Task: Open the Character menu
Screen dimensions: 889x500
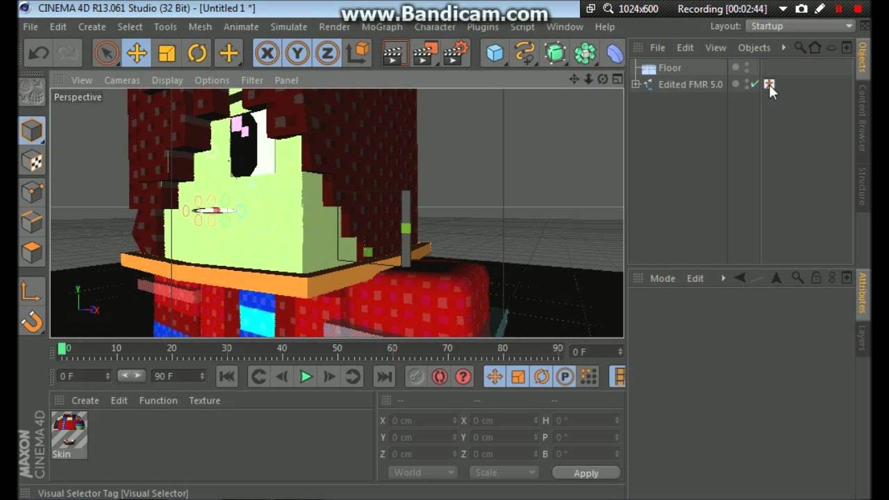Action: [x=435, y=26]
